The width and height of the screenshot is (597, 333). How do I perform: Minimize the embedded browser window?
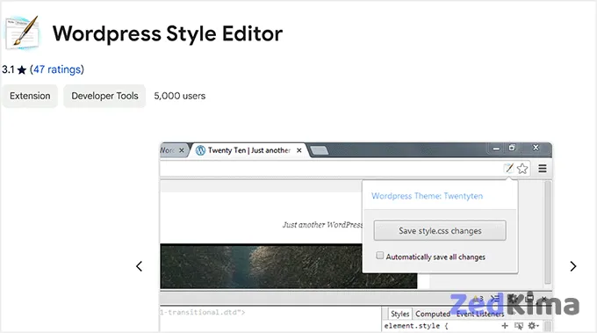pyautogui.click(x=496, y=148)
